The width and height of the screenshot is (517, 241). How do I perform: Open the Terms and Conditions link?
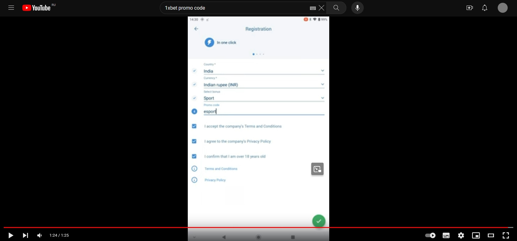(x=221, y=169)
